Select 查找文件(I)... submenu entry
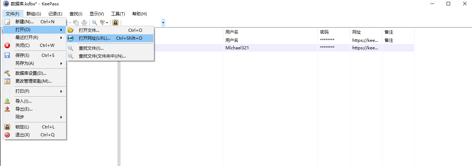472x166 pixels. (110, 48)
